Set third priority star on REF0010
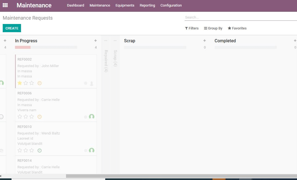297x180 pixels. tap(32, 150)
